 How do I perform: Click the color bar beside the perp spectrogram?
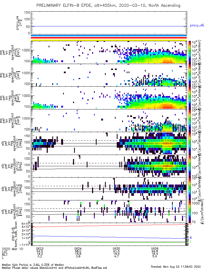190,98
